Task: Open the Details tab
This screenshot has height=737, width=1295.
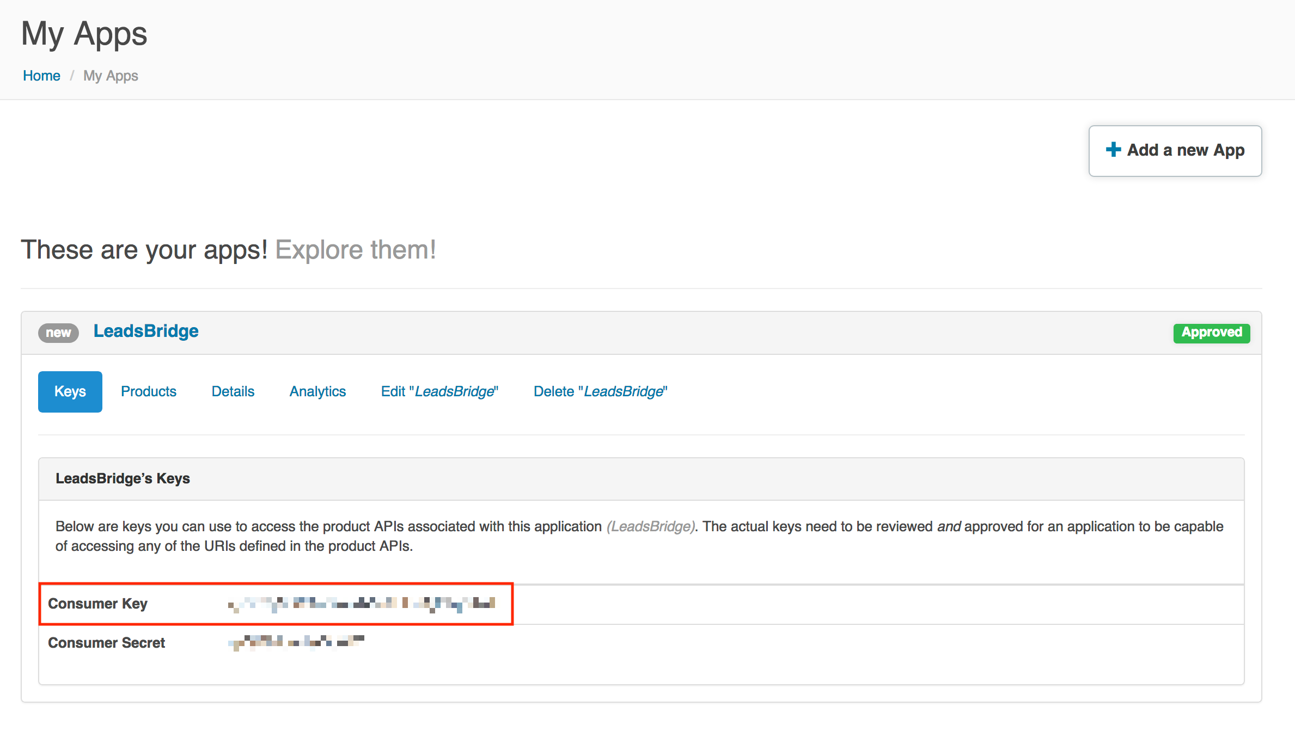Action: coord(233,391)
